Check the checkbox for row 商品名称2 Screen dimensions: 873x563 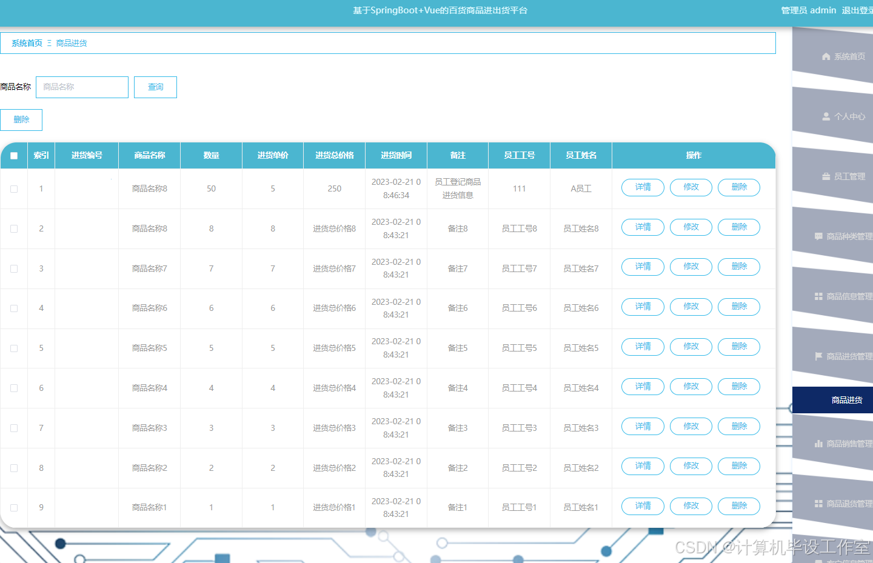[x=14, y=468]
